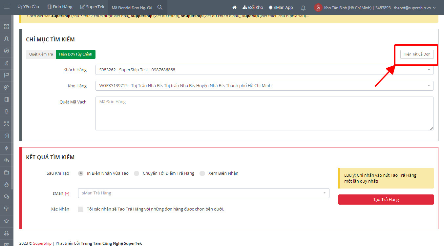444x246 pixels.
Task: Open the chat bubbles icon in the sidebar
Action: pos(6,197)
